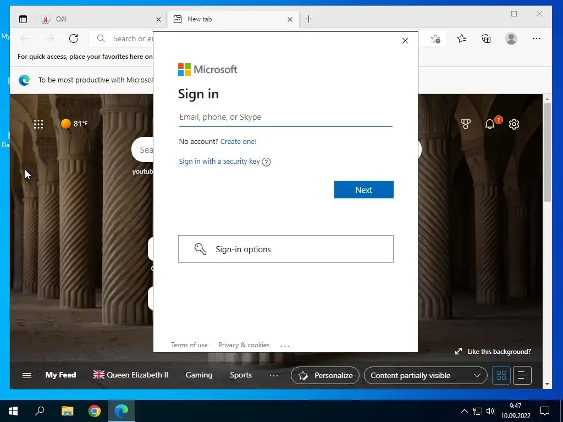Click Sign in with a security key
This screenshot has height=422, width=563.
(219, 162)
